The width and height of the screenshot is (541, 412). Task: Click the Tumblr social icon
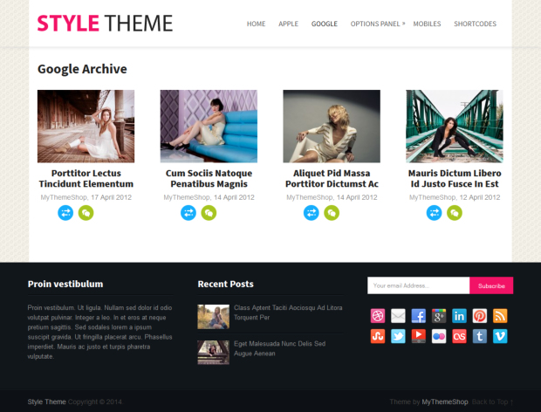pyautogui.click(x=480, y=335)
